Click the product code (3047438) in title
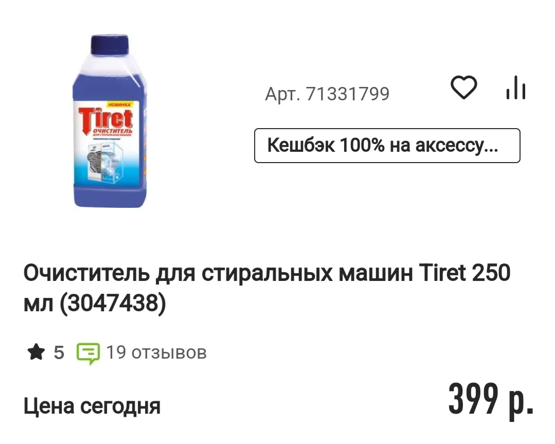The width and height of the screenshot is (555, 444). 113,303
